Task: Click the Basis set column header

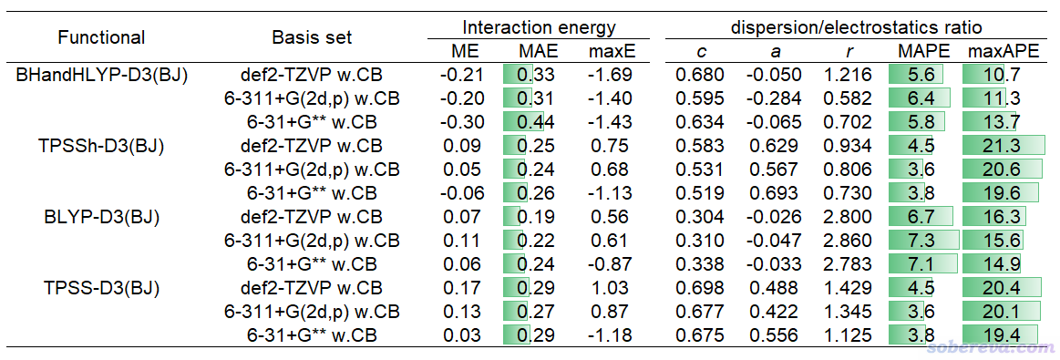Action: click(x=312, y=38)
